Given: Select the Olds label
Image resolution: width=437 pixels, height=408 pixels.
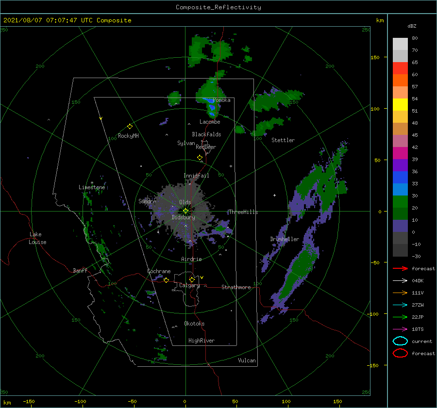Looking at the screenshot, I should (185, 202).
